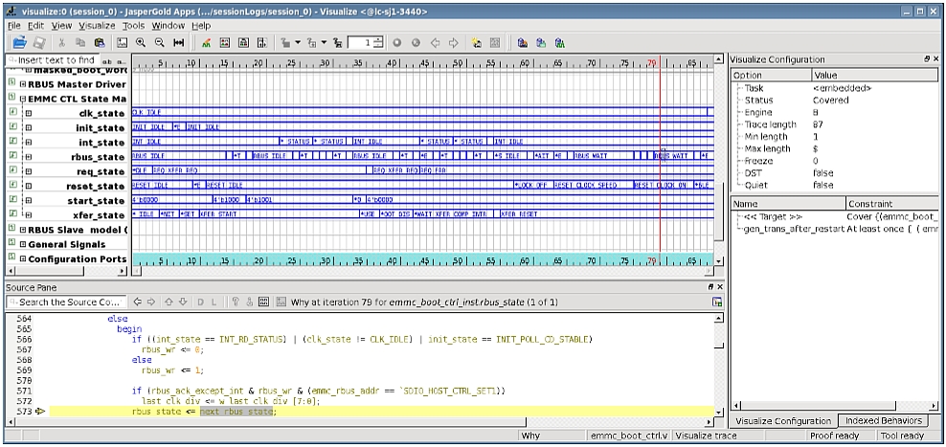Open the Visualize menu
The image size is (946, 447).
point(96,26)
